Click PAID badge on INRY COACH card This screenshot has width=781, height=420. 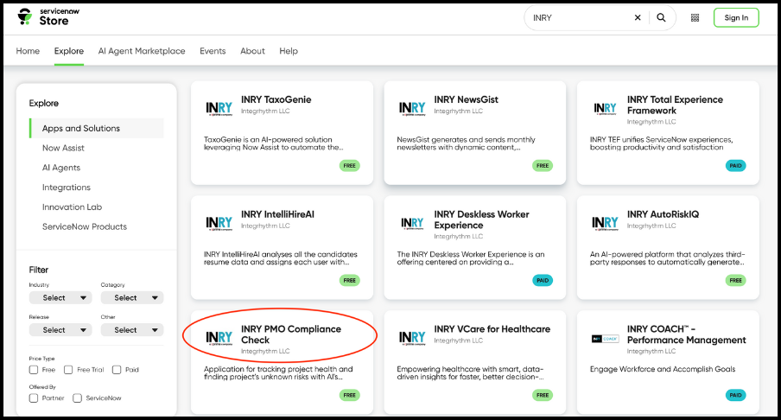click(x=736, y=395)
